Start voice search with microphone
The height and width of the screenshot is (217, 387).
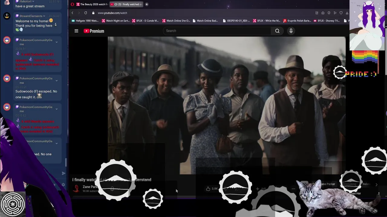[x=291, y=31]
